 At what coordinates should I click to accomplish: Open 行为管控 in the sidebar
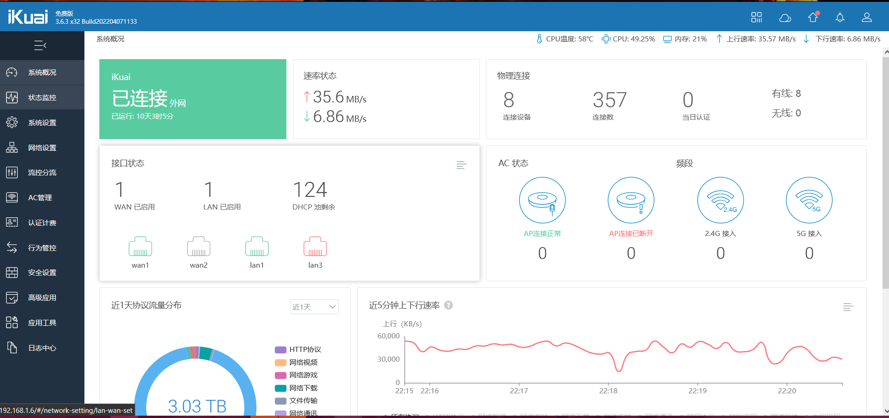pyautogui.click(x=42, y=248)
